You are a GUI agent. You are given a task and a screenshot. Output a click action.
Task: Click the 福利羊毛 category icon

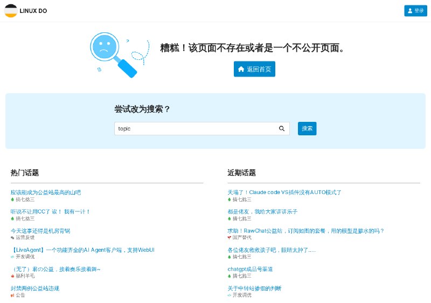12,276
